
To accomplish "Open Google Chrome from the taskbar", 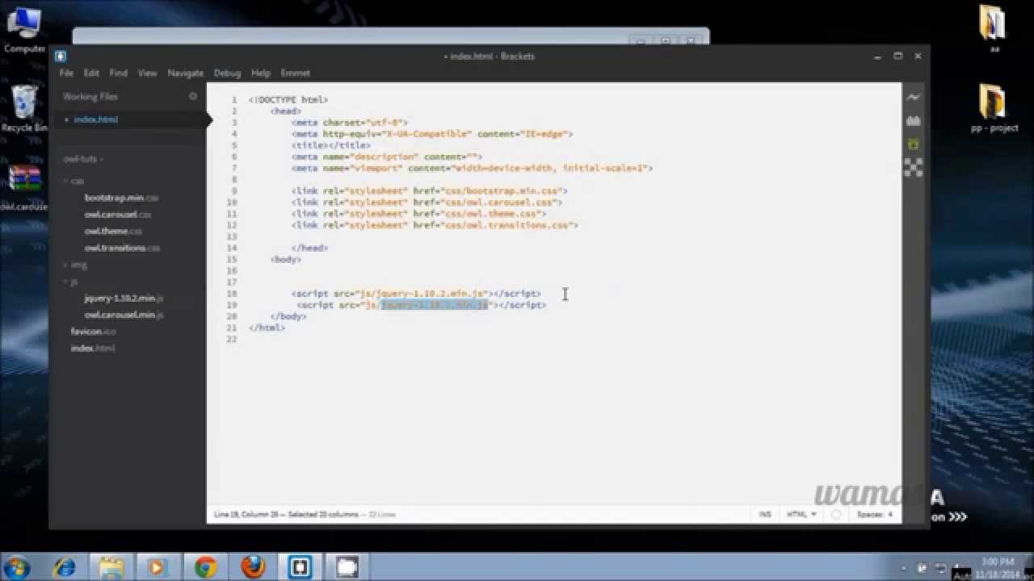I will 205,567.
